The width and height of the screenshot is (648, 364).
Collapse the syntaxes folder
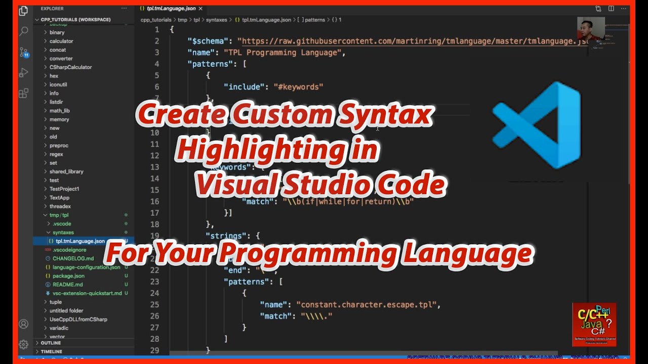click(49, 233)
